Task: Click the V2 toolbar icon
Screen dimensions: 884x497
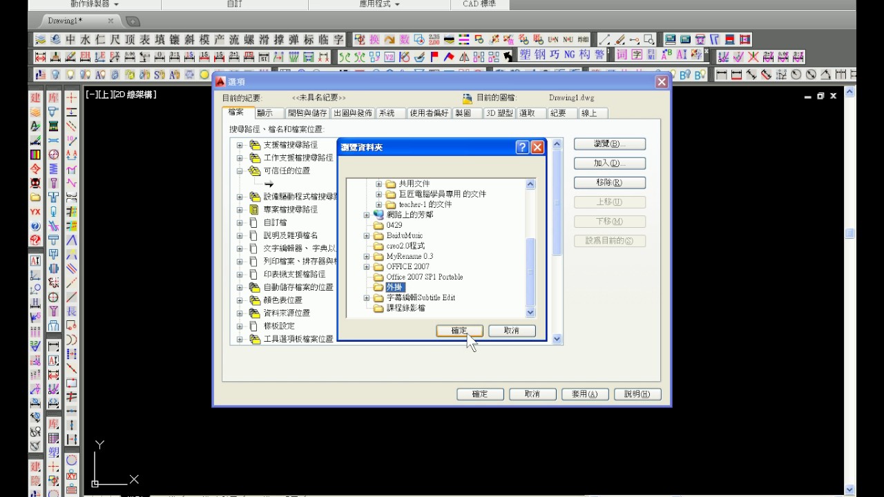Action: pos(390,57)
